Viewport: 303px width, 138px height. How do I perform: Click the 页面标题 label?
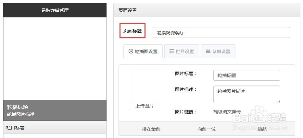(x=133, y=31)
